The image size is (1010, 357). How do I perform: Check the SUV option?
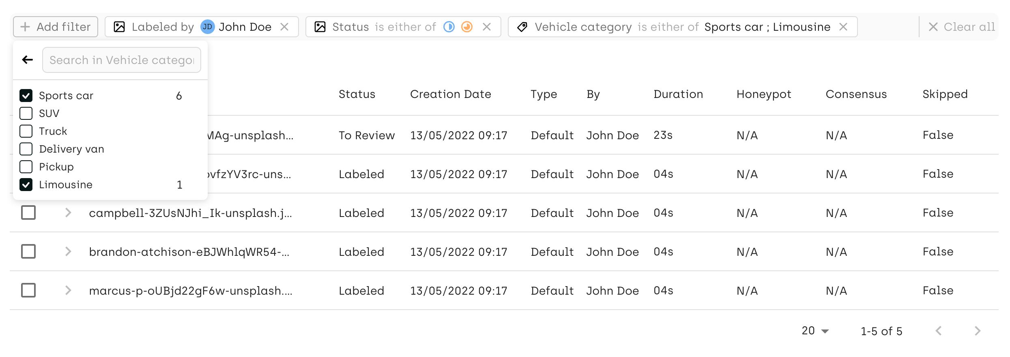(x=26, y=113)
